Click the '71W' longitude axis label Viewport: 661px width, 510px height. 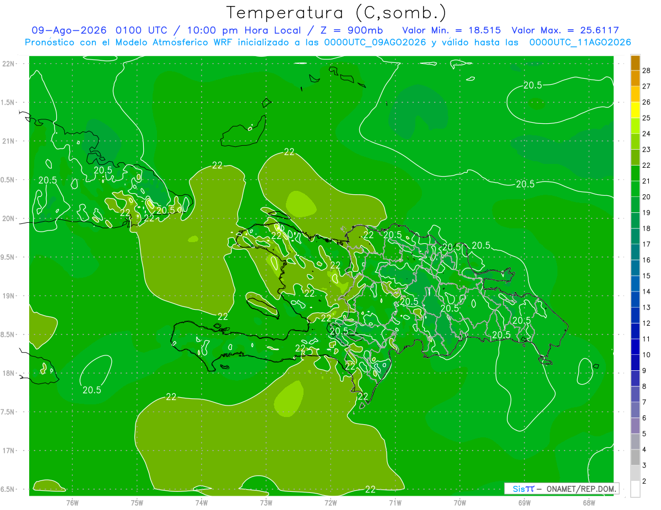pos(395,502)
